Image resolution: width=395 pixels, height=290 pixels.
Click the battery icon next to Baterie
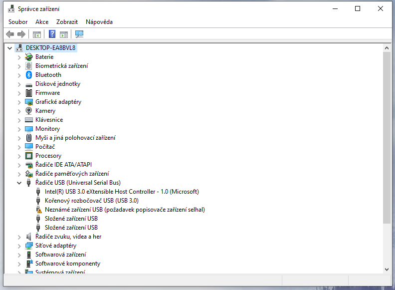[x=29, y=57]
